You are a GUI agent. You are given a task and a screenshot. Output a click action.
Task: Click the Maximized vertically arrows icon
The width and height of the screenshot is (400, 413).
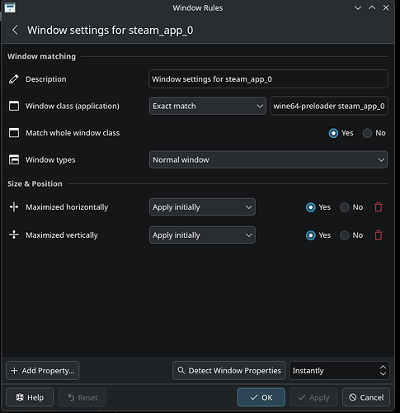[x=14, y=235]
